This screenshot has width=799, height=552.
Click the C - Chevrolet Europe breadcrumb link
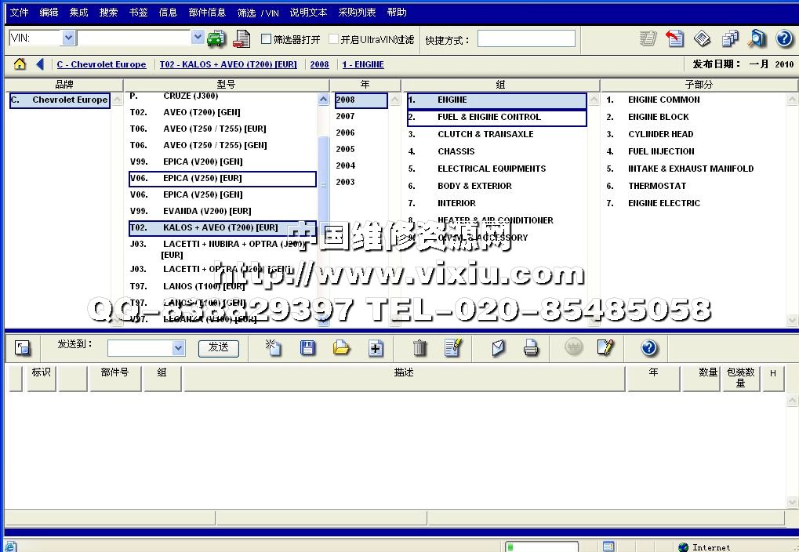[x=101, y=64]
